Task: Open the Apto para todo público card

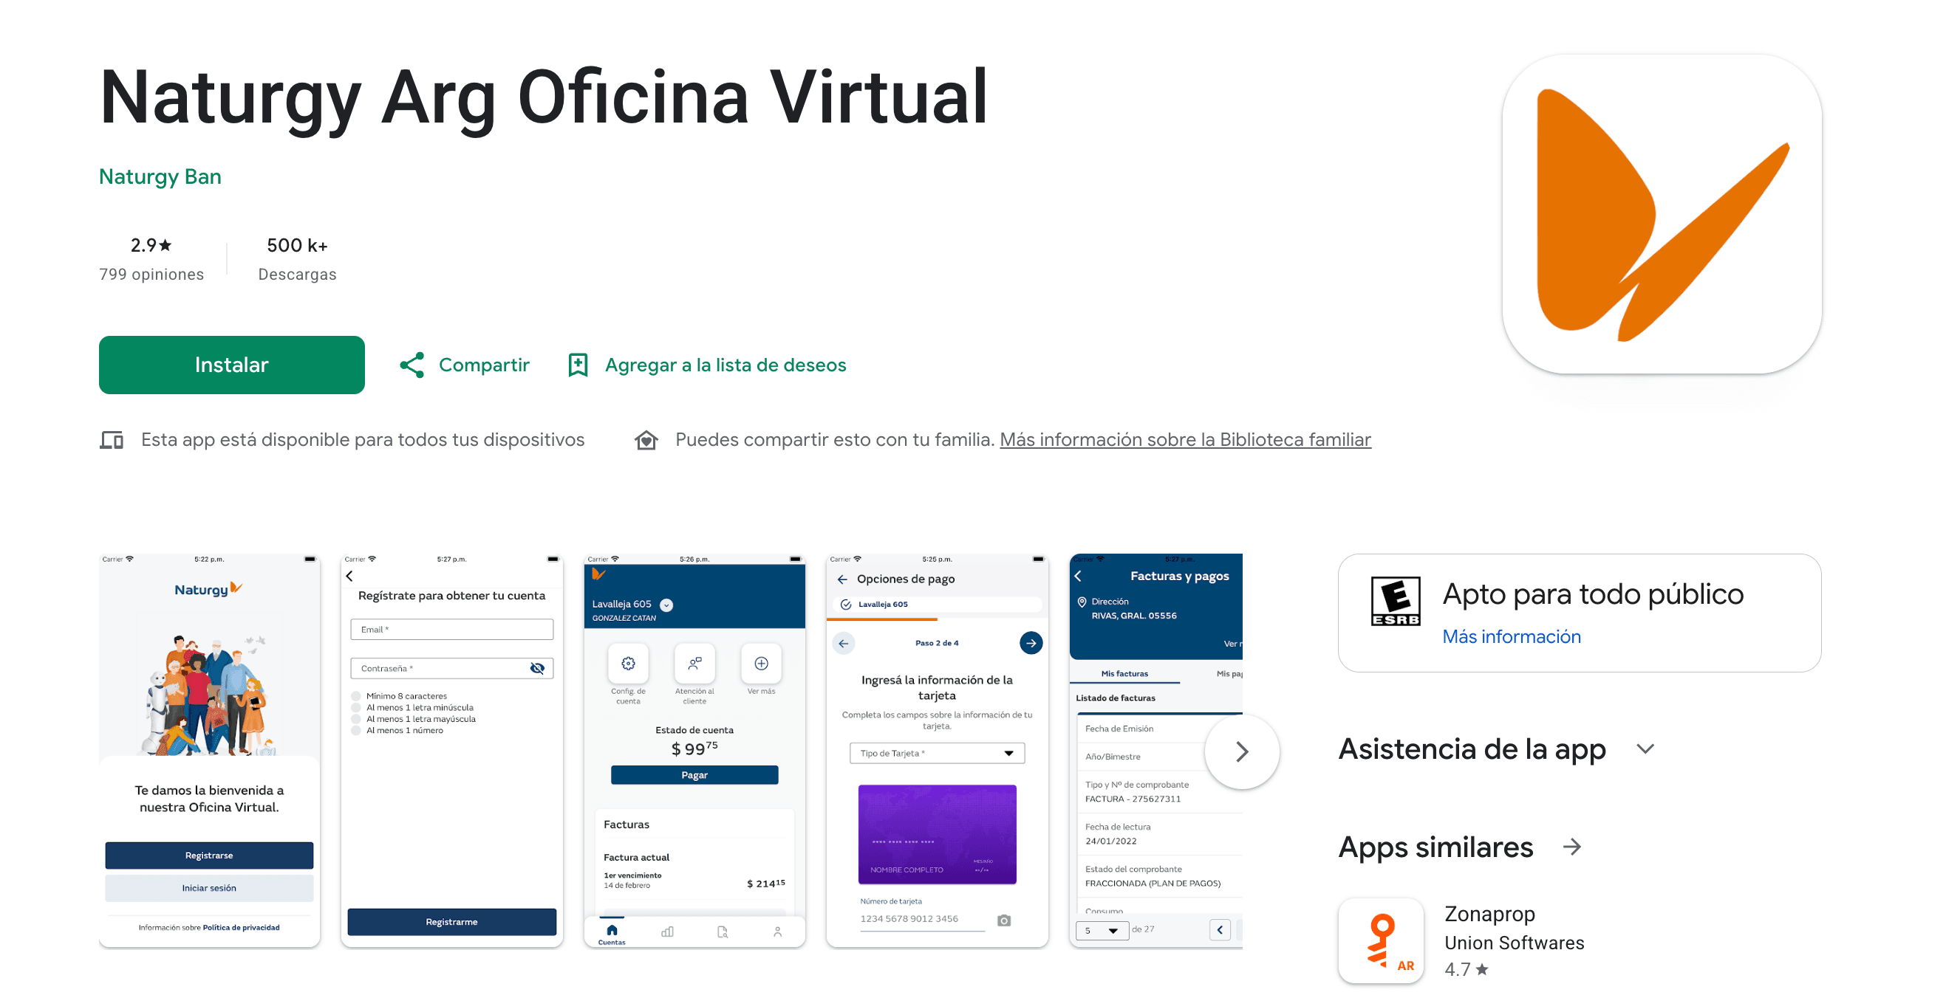Action: [x=1580, y=613]
